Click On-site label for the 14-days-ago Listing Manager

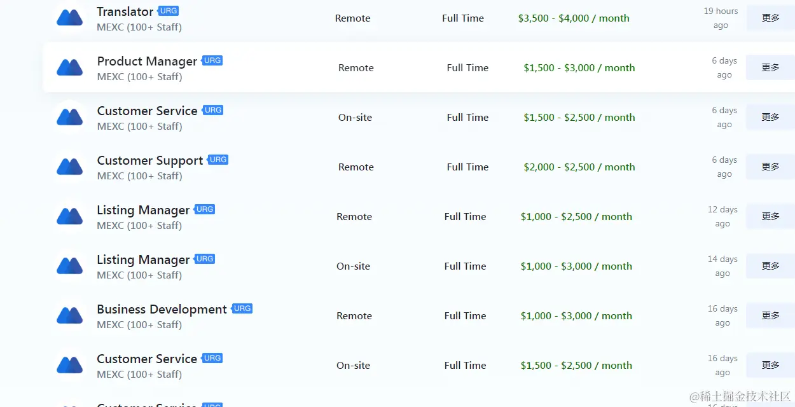click(353, 266)
